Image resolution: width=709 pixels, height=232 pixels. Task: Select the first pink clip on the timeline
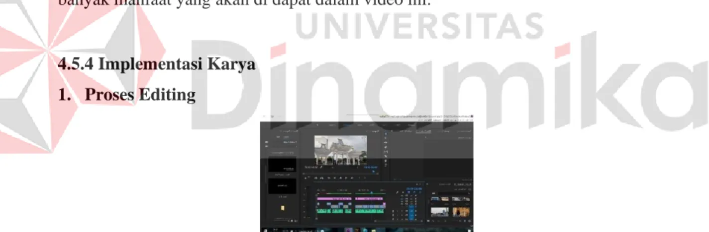pyautogui.click(x=334, y=198)
